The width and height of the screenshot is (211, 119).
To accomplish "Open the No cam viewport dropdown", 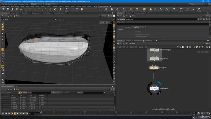I will [x=109, y=22].
